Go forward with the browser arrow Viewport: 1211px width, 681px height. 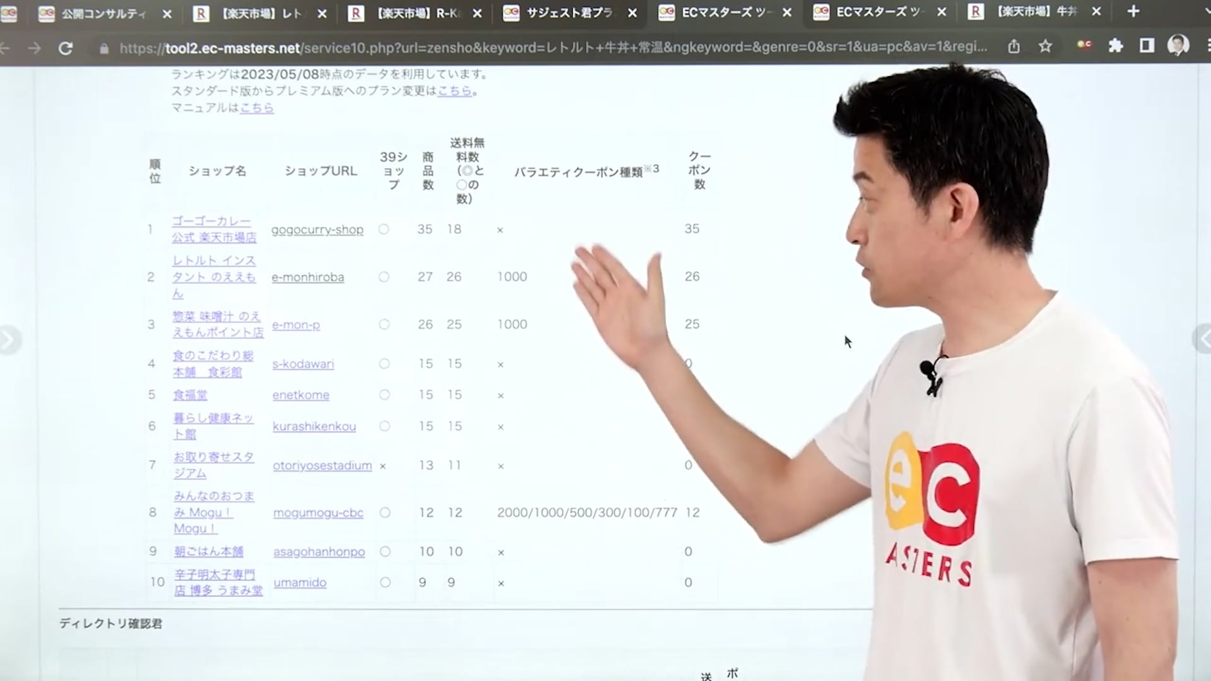[35, 48]
